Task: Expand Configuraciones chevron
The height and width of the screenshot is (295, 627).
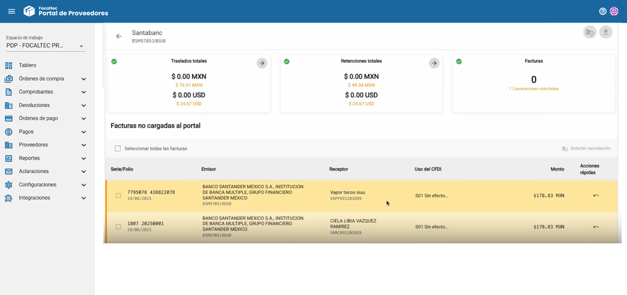Action: pyautogui.click(x=83, y=185)
